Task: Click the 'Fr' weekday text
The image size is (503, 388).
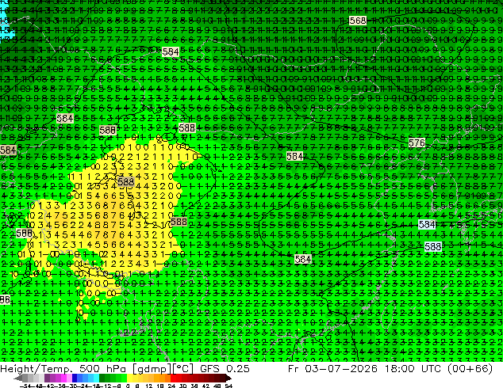Action: (294, 368)
